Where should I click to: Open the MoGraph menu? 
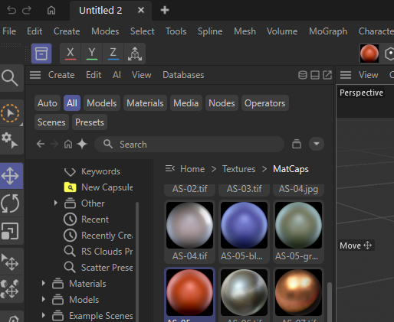pos(328,31)
